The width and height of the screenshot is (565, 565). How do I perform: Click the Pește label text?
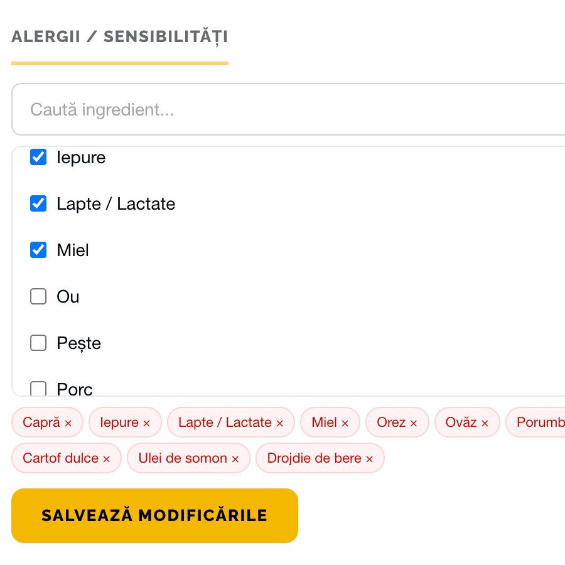pyautogui.click(x=78, y=343)
